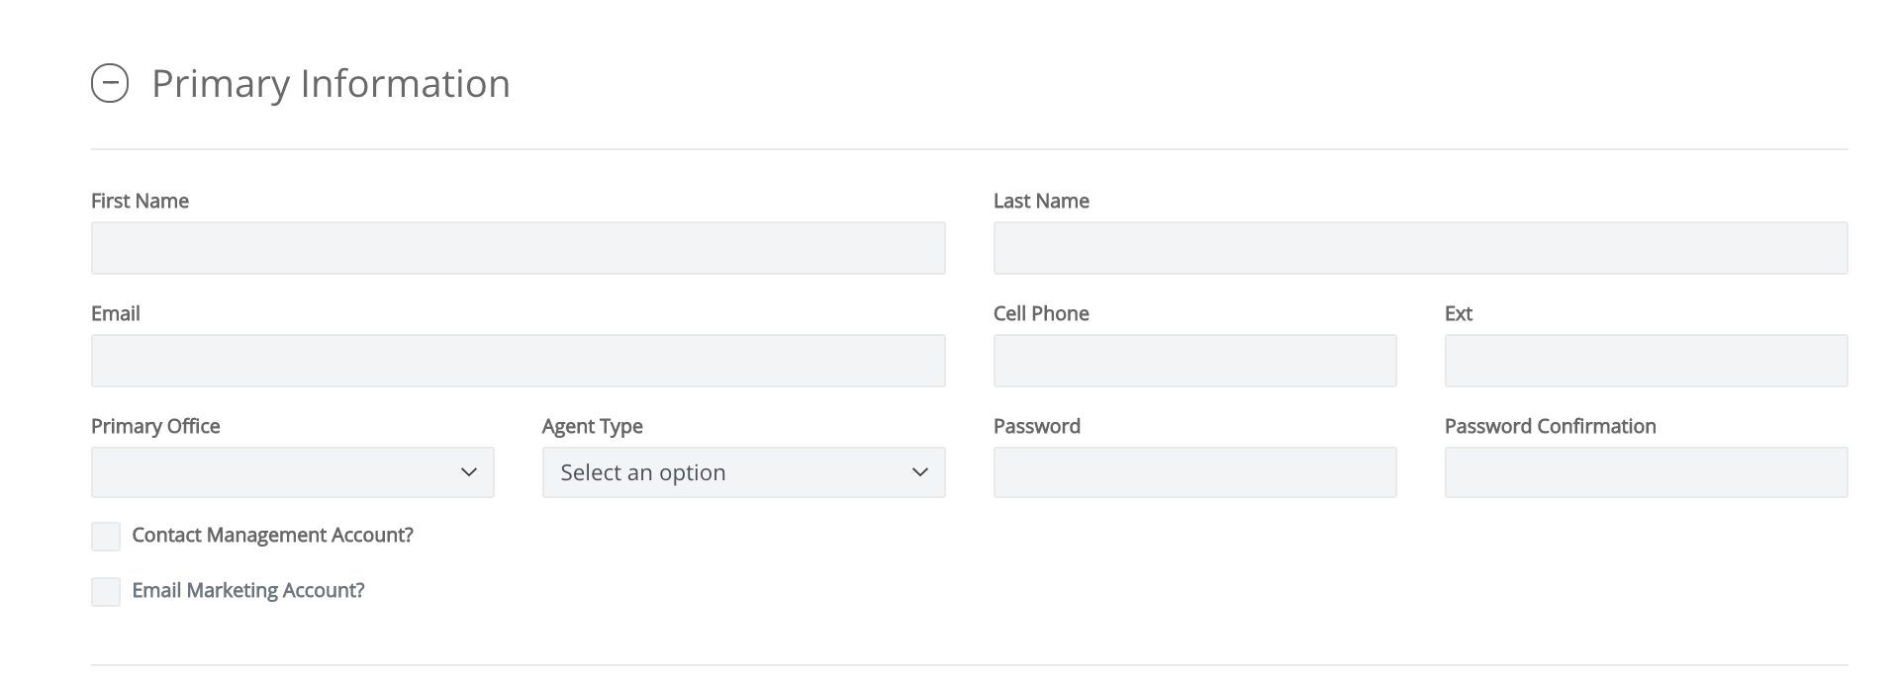Screen dimensions: 1898x674
Task: Focus the Password Confirmation field
Action: coord(1646,472)
